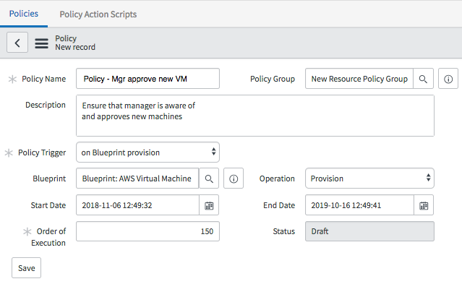Go back using the left chevron button

[17, 43]
